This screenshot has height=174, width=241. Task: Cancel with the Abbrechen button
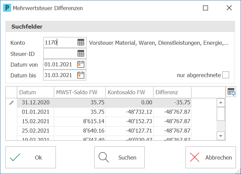point(211,157)
